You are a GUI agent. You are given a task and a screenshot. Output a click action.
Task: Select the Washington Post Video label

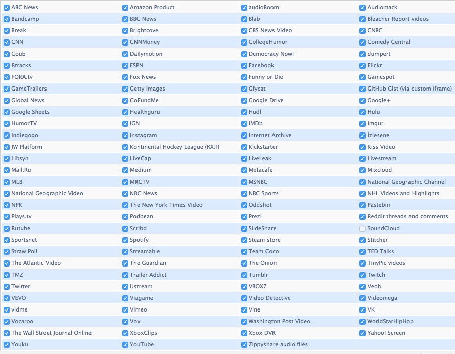pos(280,321)
